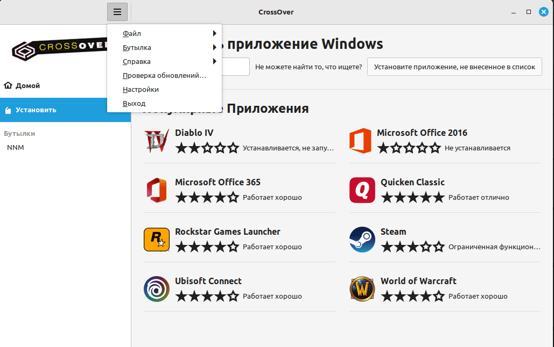Open Настройки from the menu
This screenshot has height=347, width=554.
141,90
